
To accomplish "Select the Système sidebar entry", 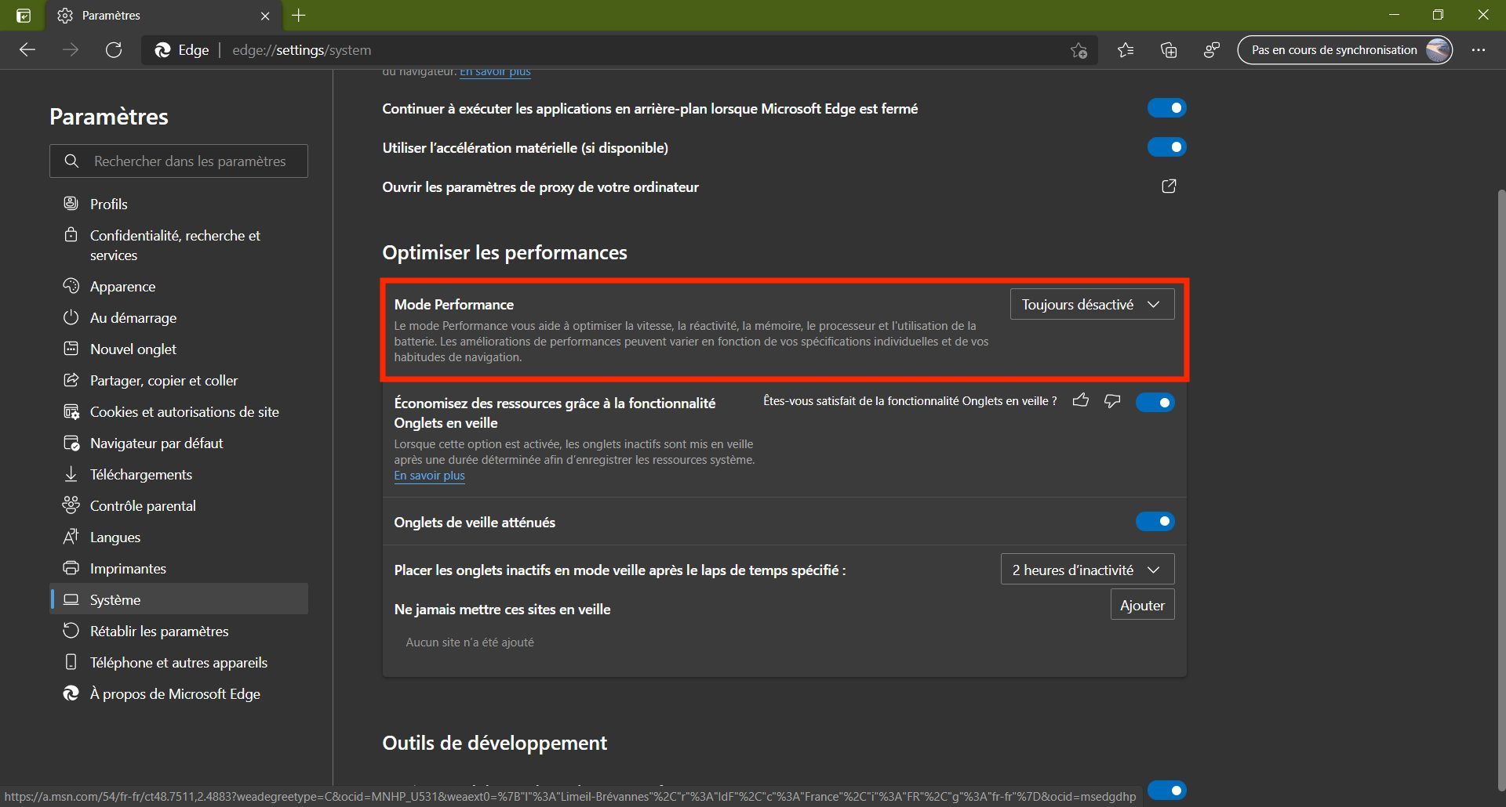I will point(179,599).
